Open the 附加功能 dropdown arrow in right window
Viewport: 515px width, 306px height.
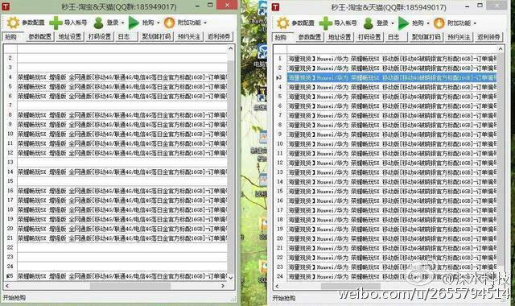click(x=475, y=23)
